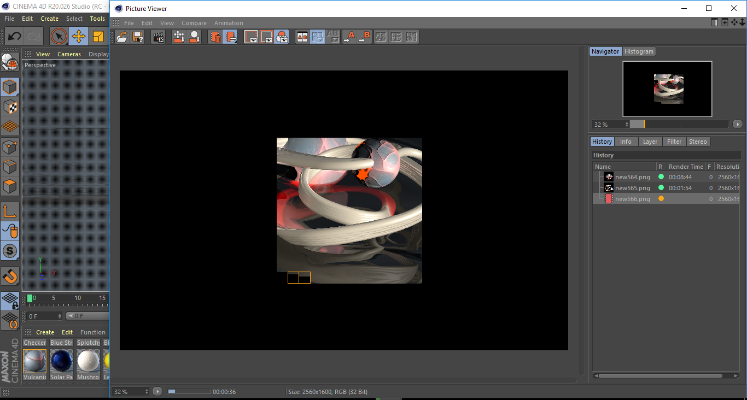
Task: Select the History tab
Action: pyautogui.click(x=602, y=142)
